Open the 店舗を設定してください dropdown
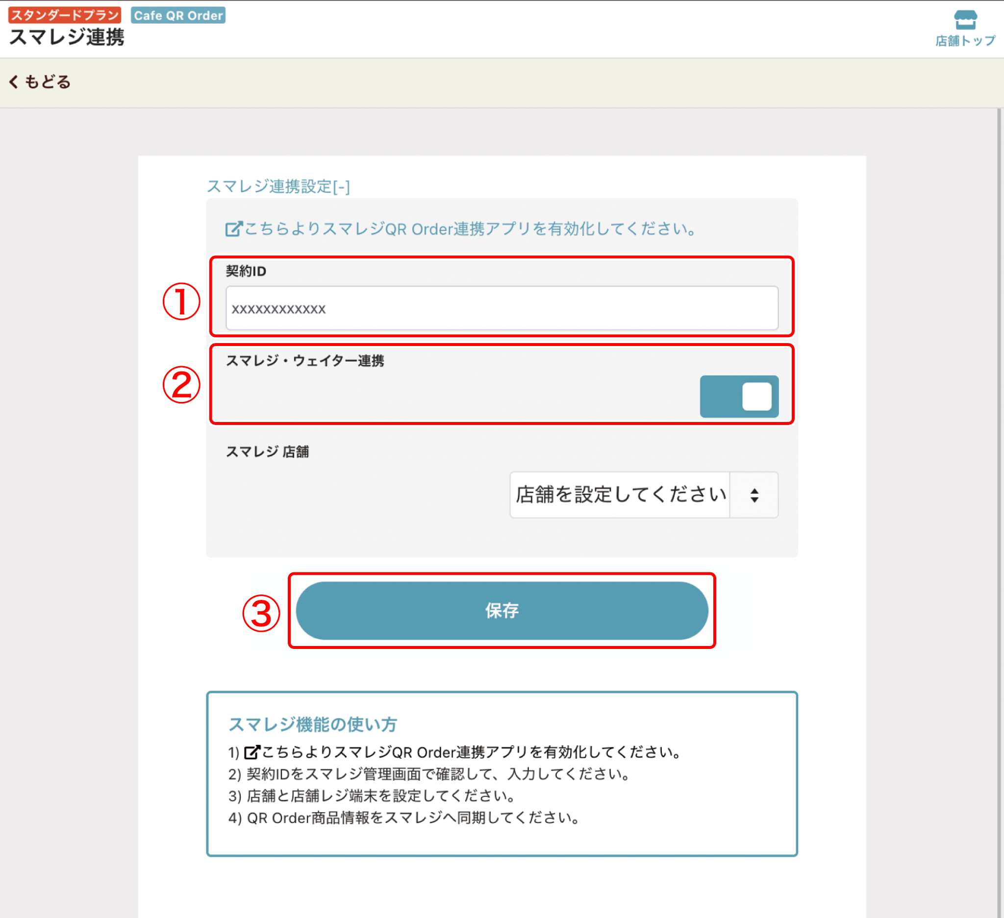The image size is (1004, 918). tap(644, 495)
